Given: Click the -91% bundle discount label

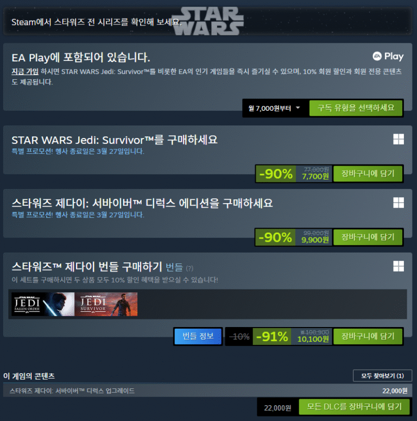Looking at the screenshot, I should click(272, 336).
